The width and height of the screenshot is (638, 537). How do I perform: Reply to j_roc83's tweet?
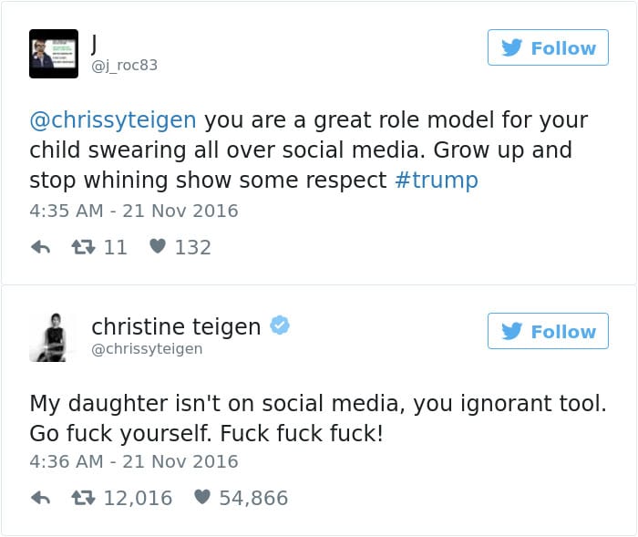(40, 247)
